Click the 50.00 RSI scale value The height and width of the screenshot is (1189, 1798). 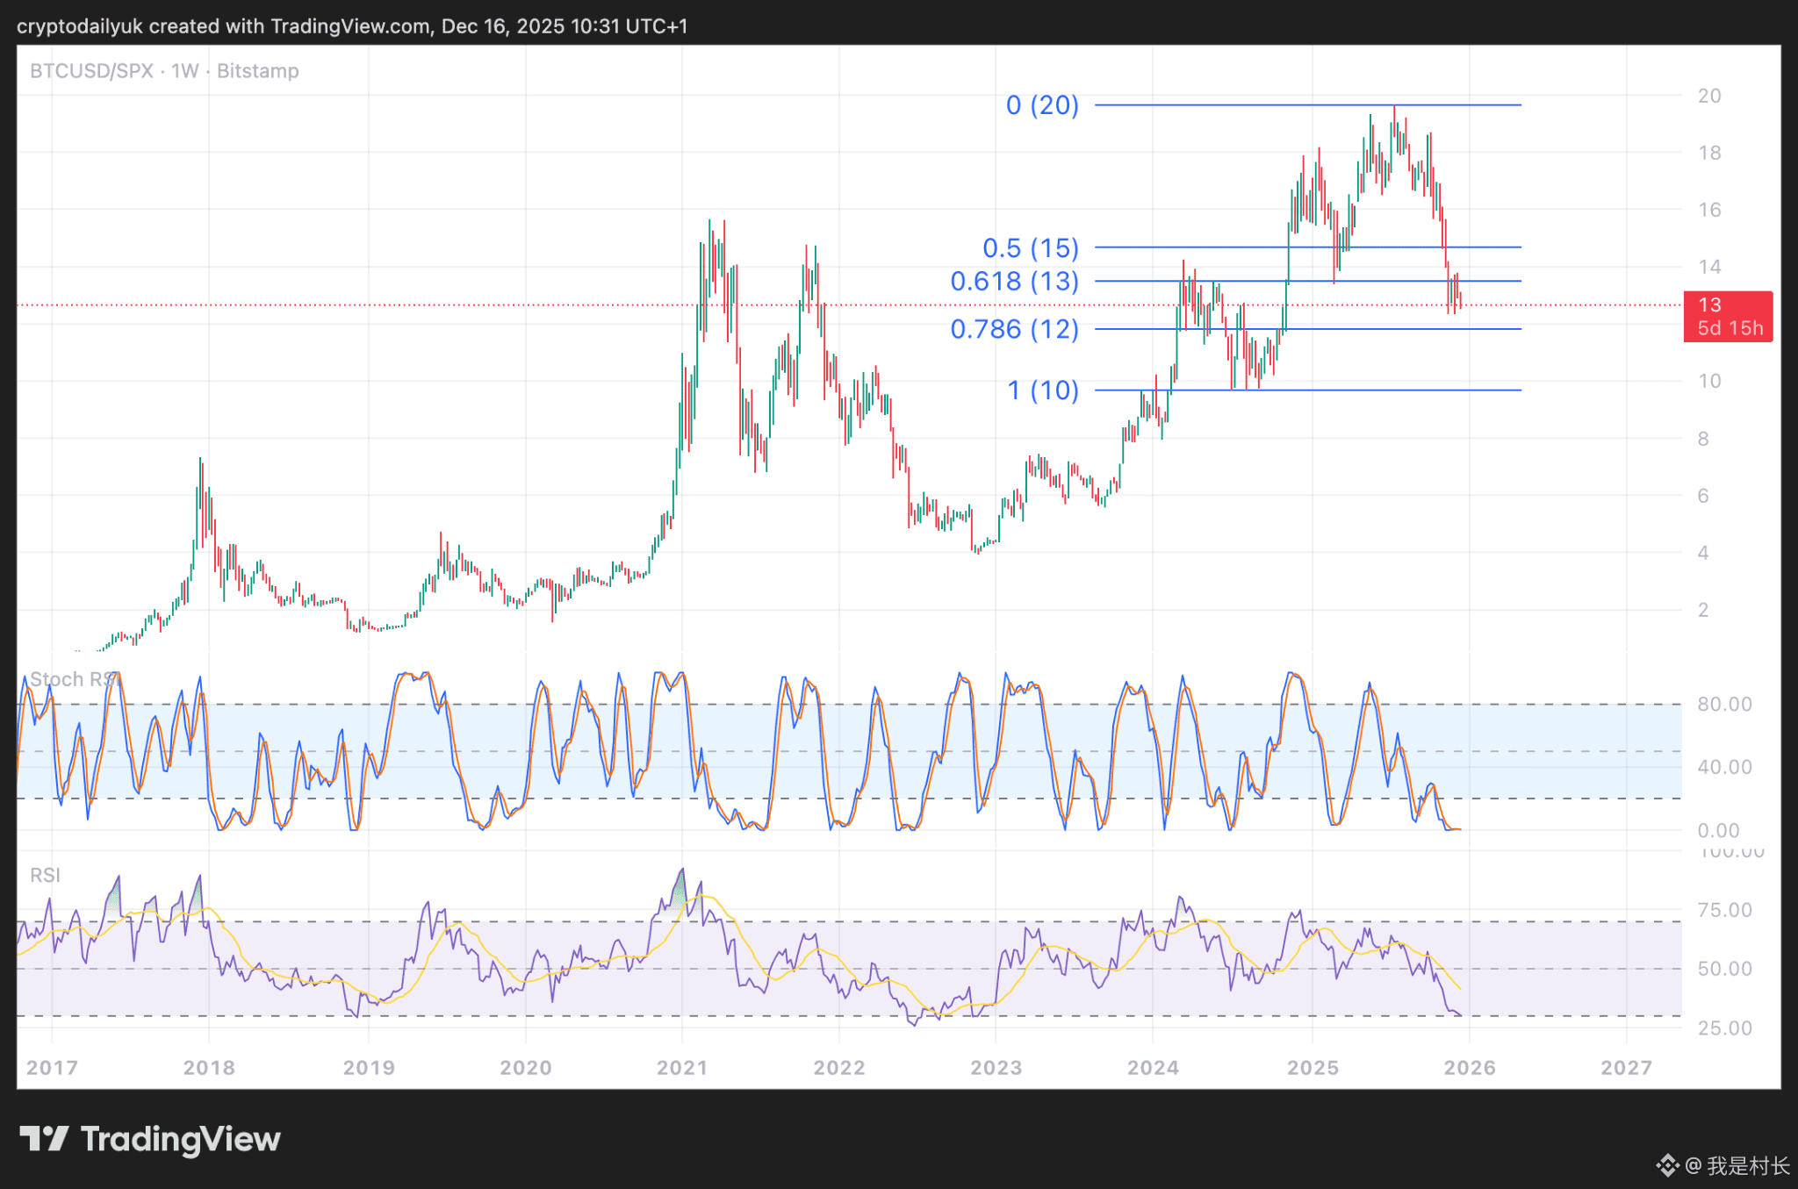[1723, 969]
